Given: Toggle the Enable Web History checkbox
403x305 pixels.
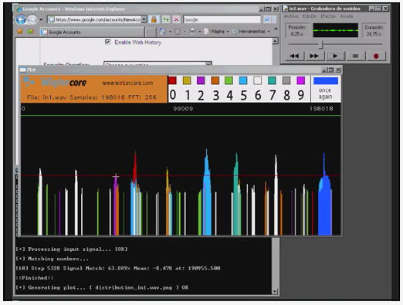Looking at the screenshot, I should coord(107,42).
